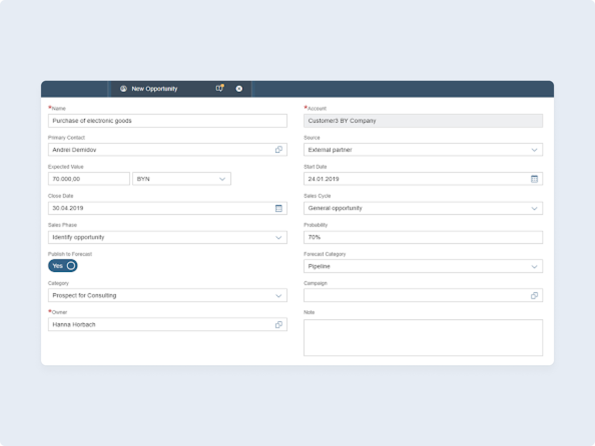Image resolution: width=595 pixels, height=446 pixels.
Task: Open the Start Date calendar picker
Action: click(x=534, y=179)
